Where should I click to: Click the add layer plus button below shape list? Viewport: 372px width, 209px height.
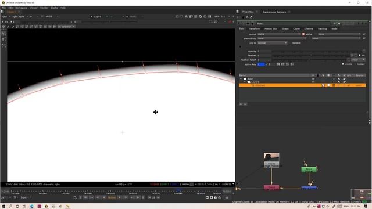pyautogui.click(x=241, y=104)
